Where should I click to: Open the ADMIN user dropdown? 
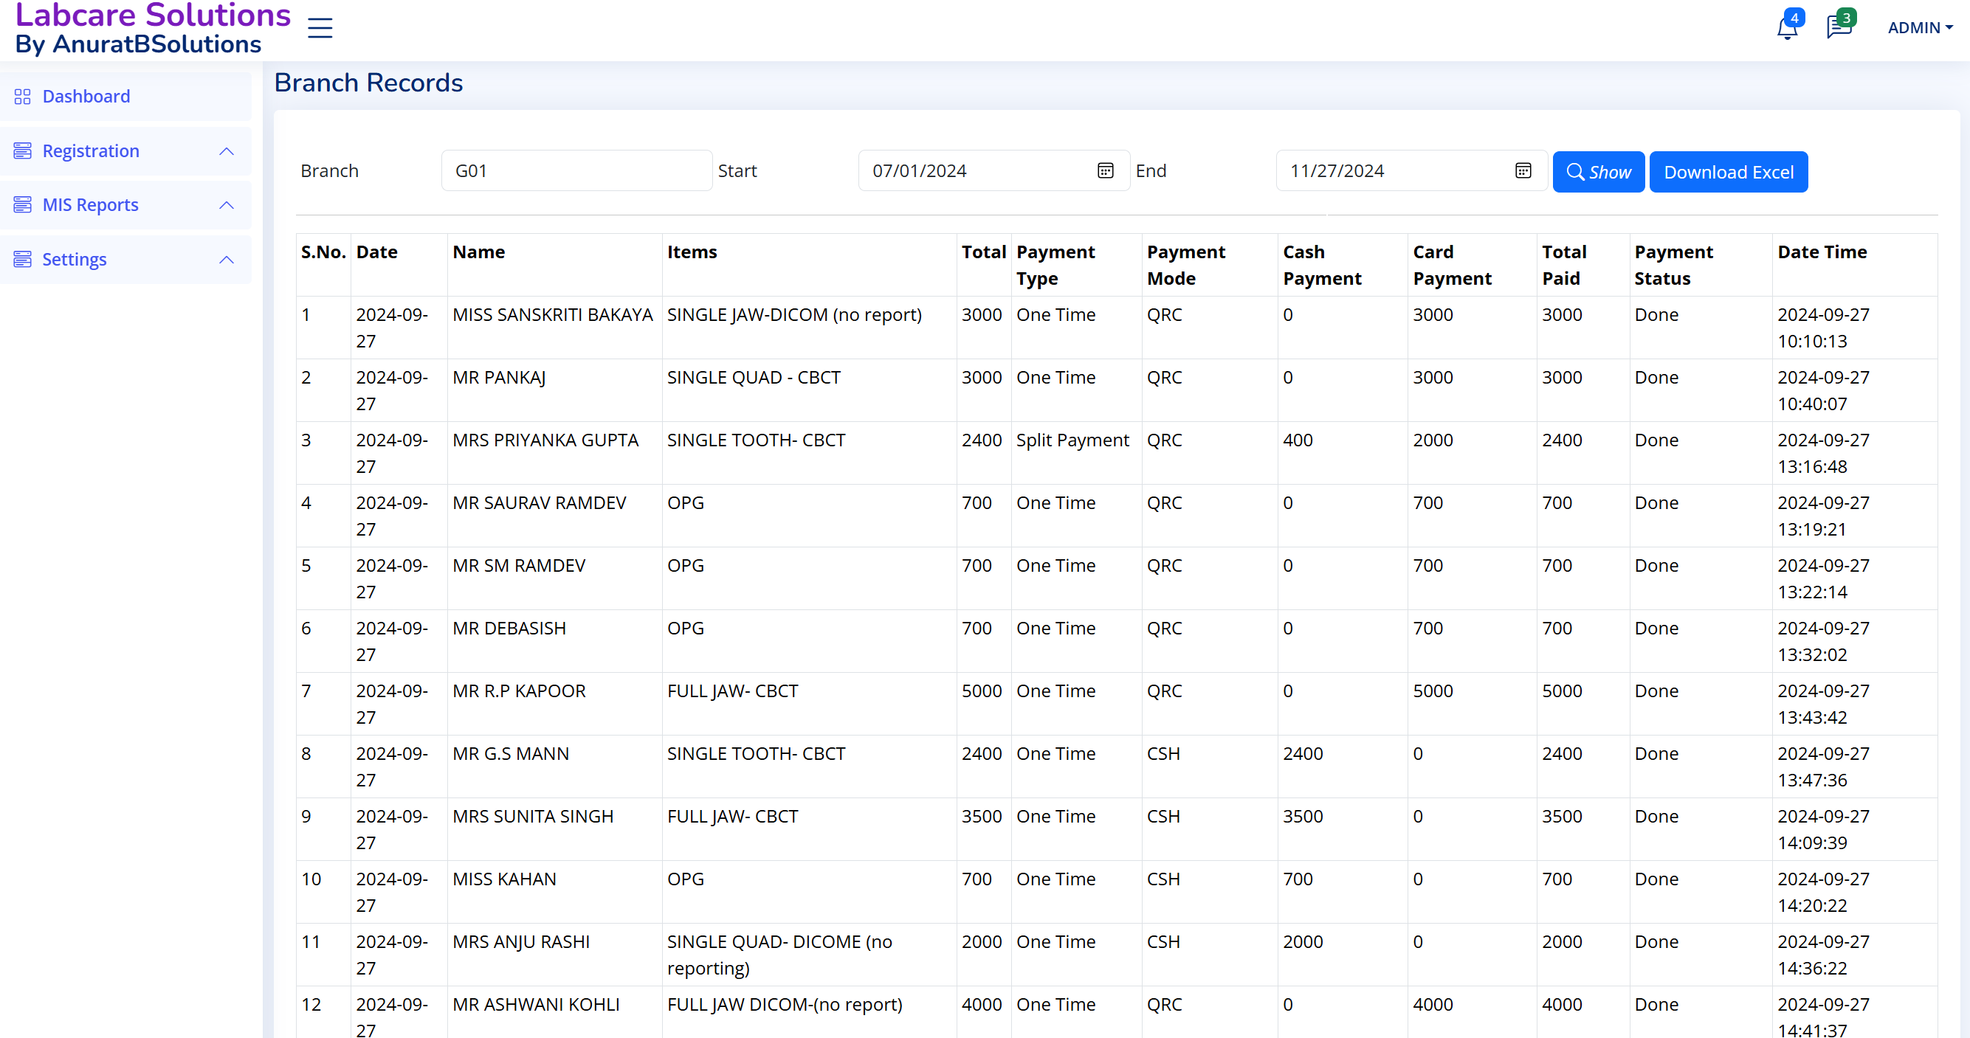point(1920,27)
